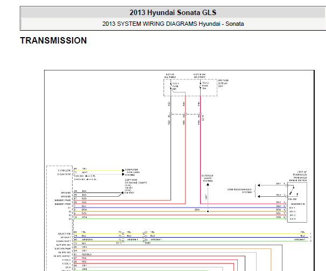326x271 pixels.
Task: Click the C-CAN LOW terminal label
Action: (x=64, y=170)
